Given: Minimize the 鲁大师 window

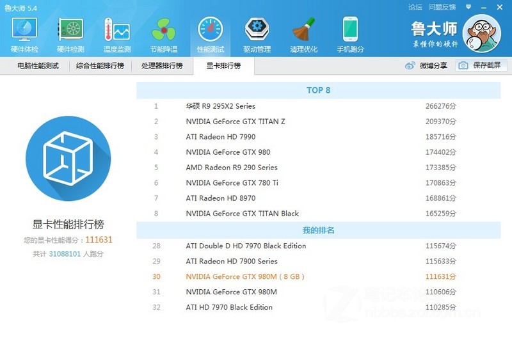Looking at the screenshot, I should tap(484, 7).
